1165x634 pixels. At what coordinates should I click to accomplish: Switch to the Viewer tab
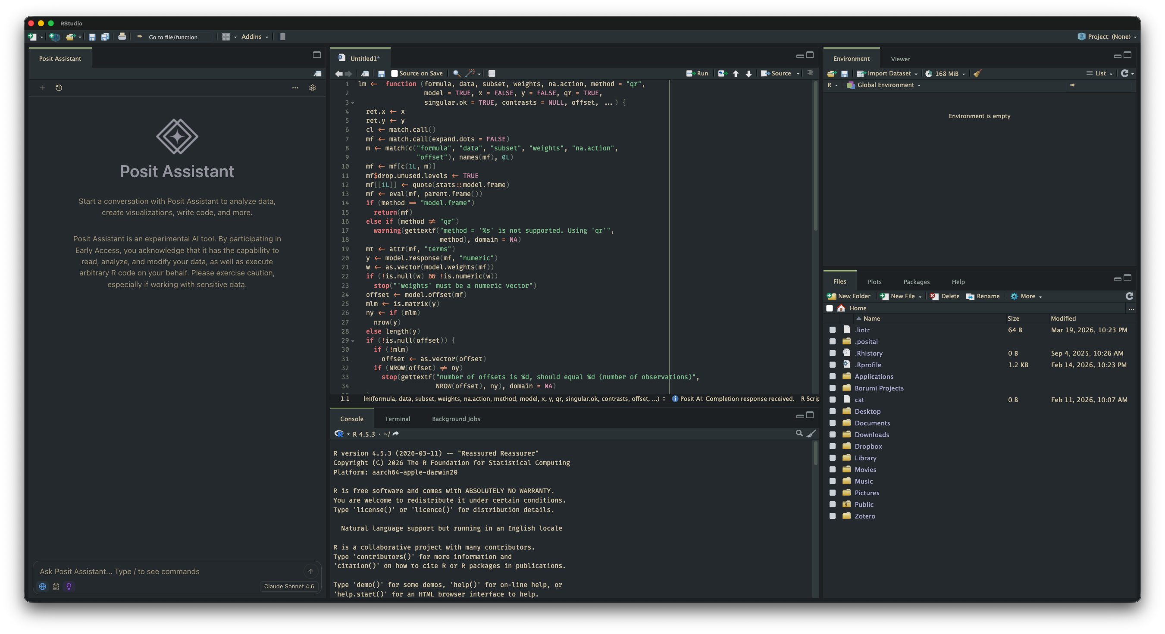coord(900,59)
